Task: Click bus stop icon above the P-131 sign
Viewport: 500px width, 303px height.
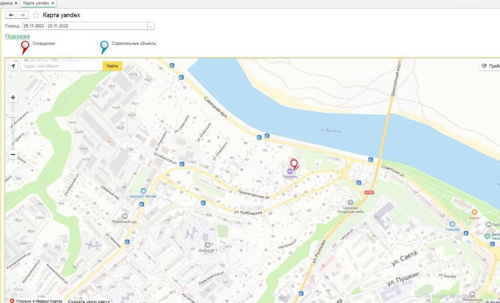Action: click(358, 183)
